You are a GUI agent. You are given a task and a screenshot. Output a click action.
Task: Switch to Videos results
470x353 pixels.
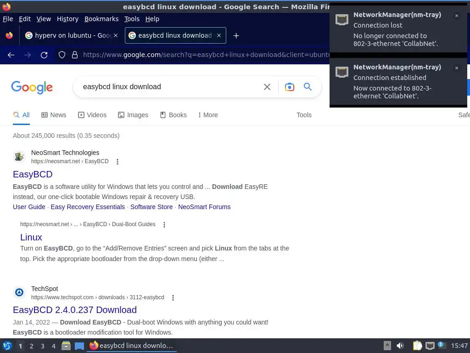[92, 115]
